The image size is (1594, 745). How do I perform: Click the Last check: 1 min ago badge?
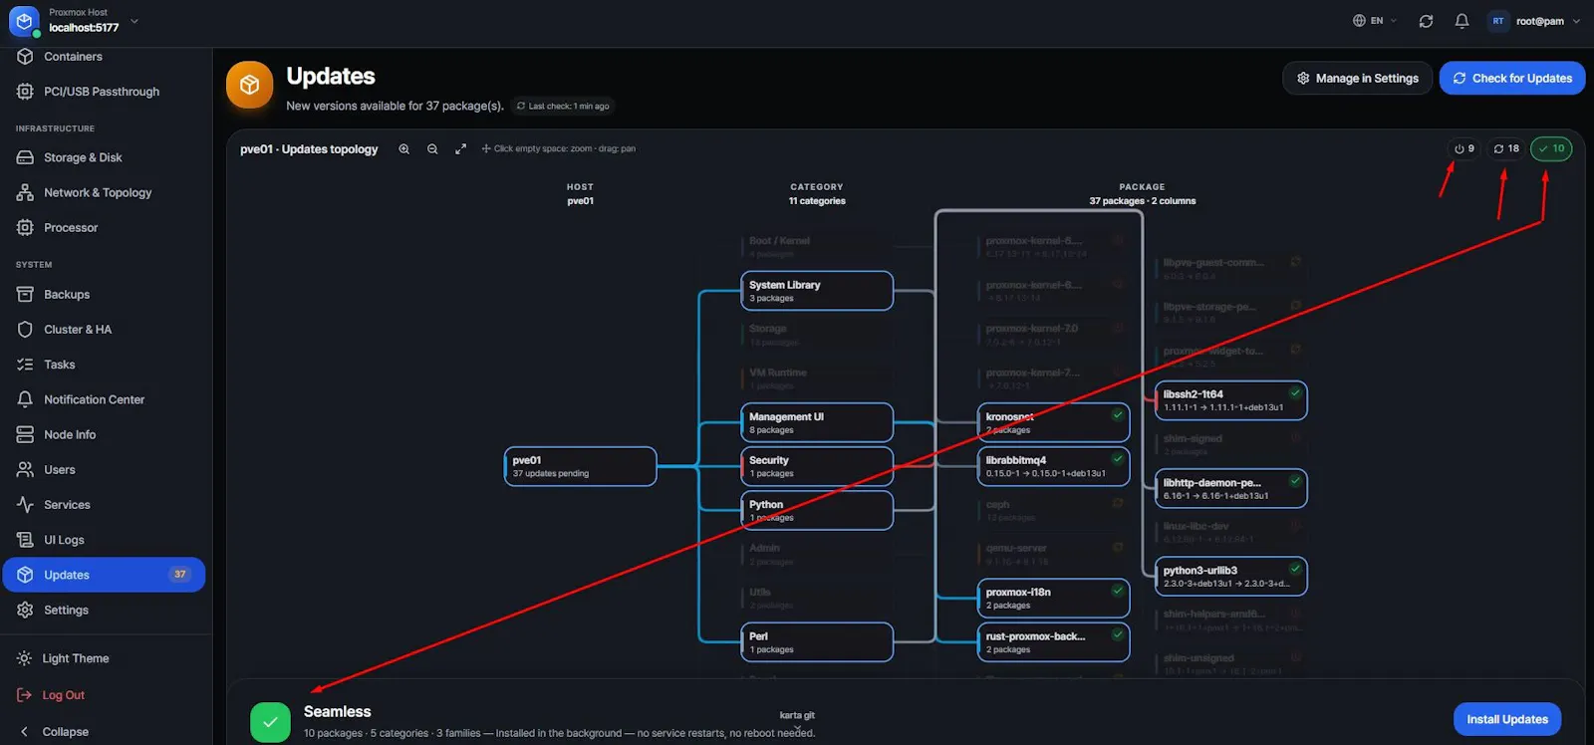563,106
